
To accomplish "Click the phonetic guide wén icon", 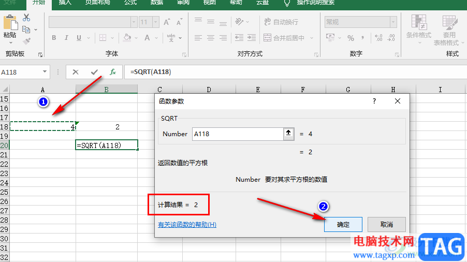I will (171, 38).
